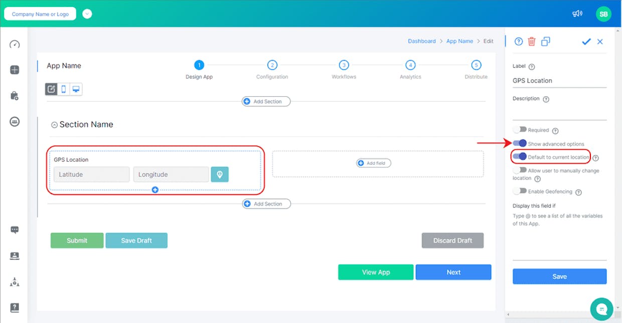Click Add Section below the GPS Location field
The height and width of the screenshot is (323, 622).
[266, 204]
